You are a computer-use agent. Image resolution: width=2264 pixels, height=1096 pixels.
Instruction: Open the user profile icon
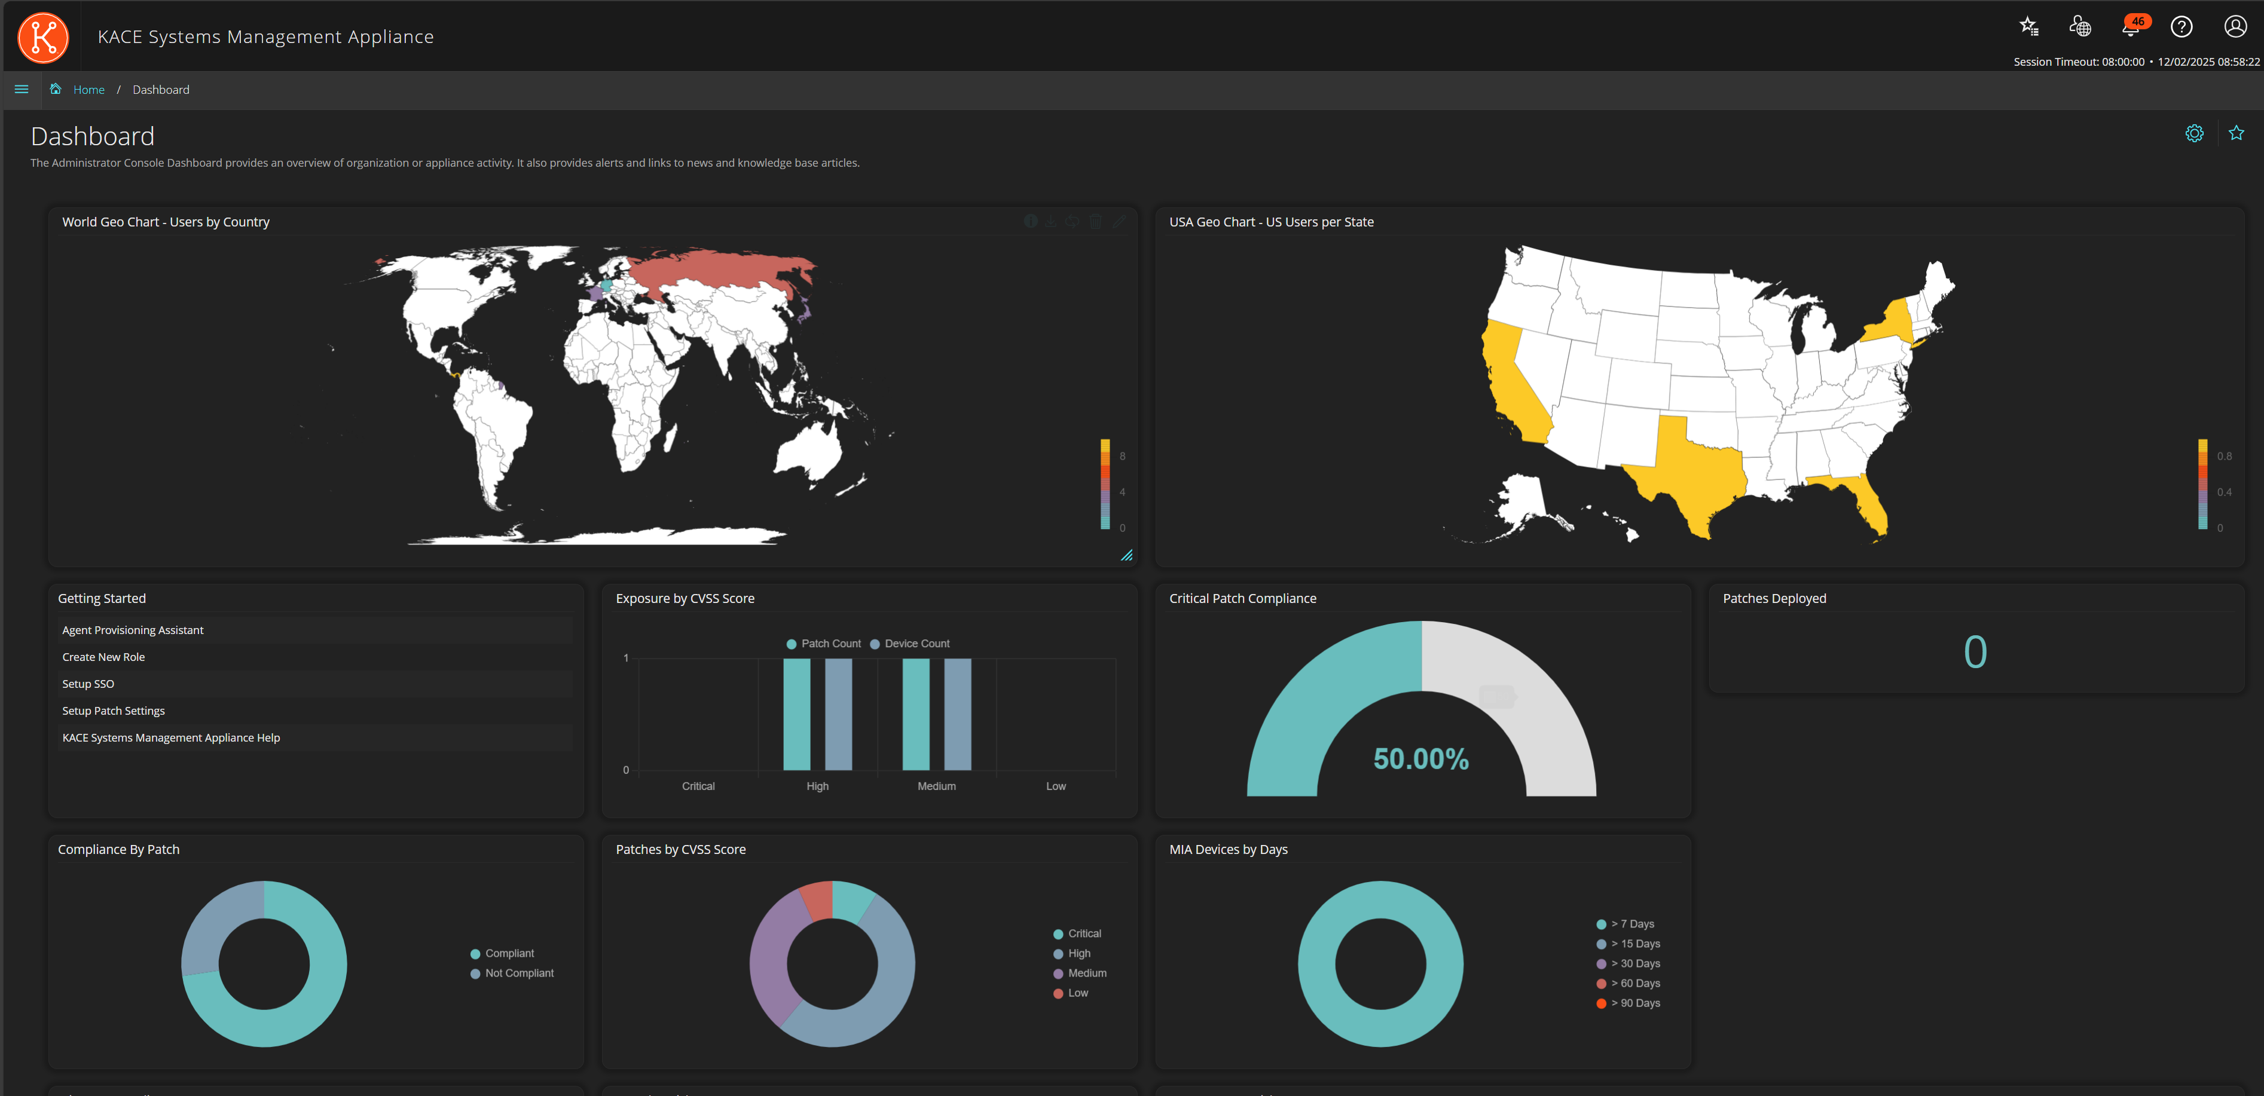[2234, 26]
